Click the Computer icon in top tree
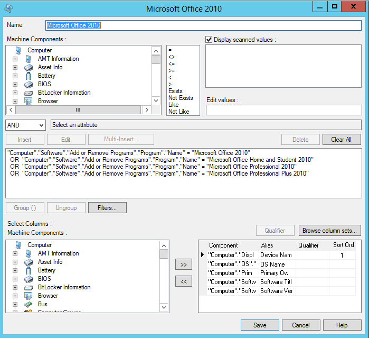 pyautogui.click(x=18, y=50)
